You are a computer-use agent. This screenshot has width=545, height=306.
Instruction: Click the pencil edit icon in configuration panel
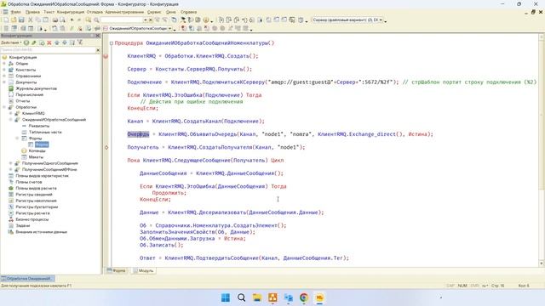pyautogui.click(x=34, y=42)
